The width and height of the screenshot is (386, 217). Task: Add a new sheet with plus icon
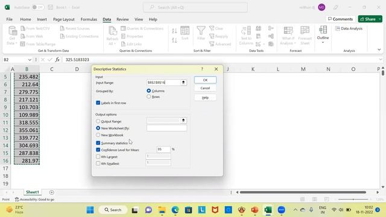(51, 192)
